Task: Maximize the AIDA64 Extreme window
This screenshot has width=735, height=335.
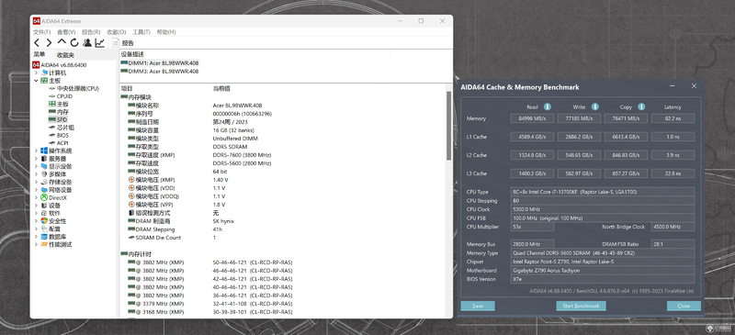Action: tap(421, 21)
